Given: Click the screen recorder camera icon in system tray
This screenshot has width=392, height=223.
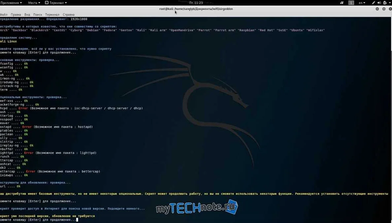Looking at the screenshot, I should coord(342,2).
